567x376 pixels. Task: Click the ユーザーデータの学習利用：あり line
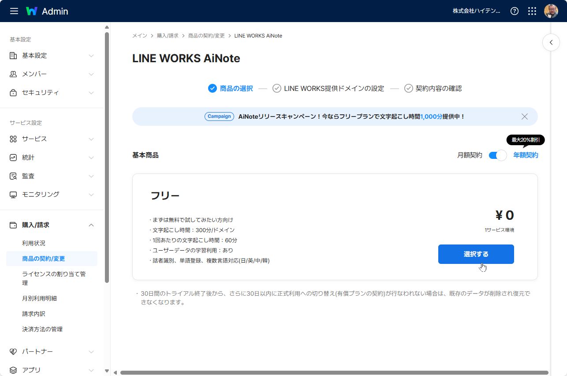191,251
